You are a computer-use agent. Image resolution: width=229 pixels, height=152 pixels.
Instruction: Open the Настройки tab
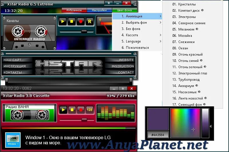pyautogui.click(x=99, y=10)
